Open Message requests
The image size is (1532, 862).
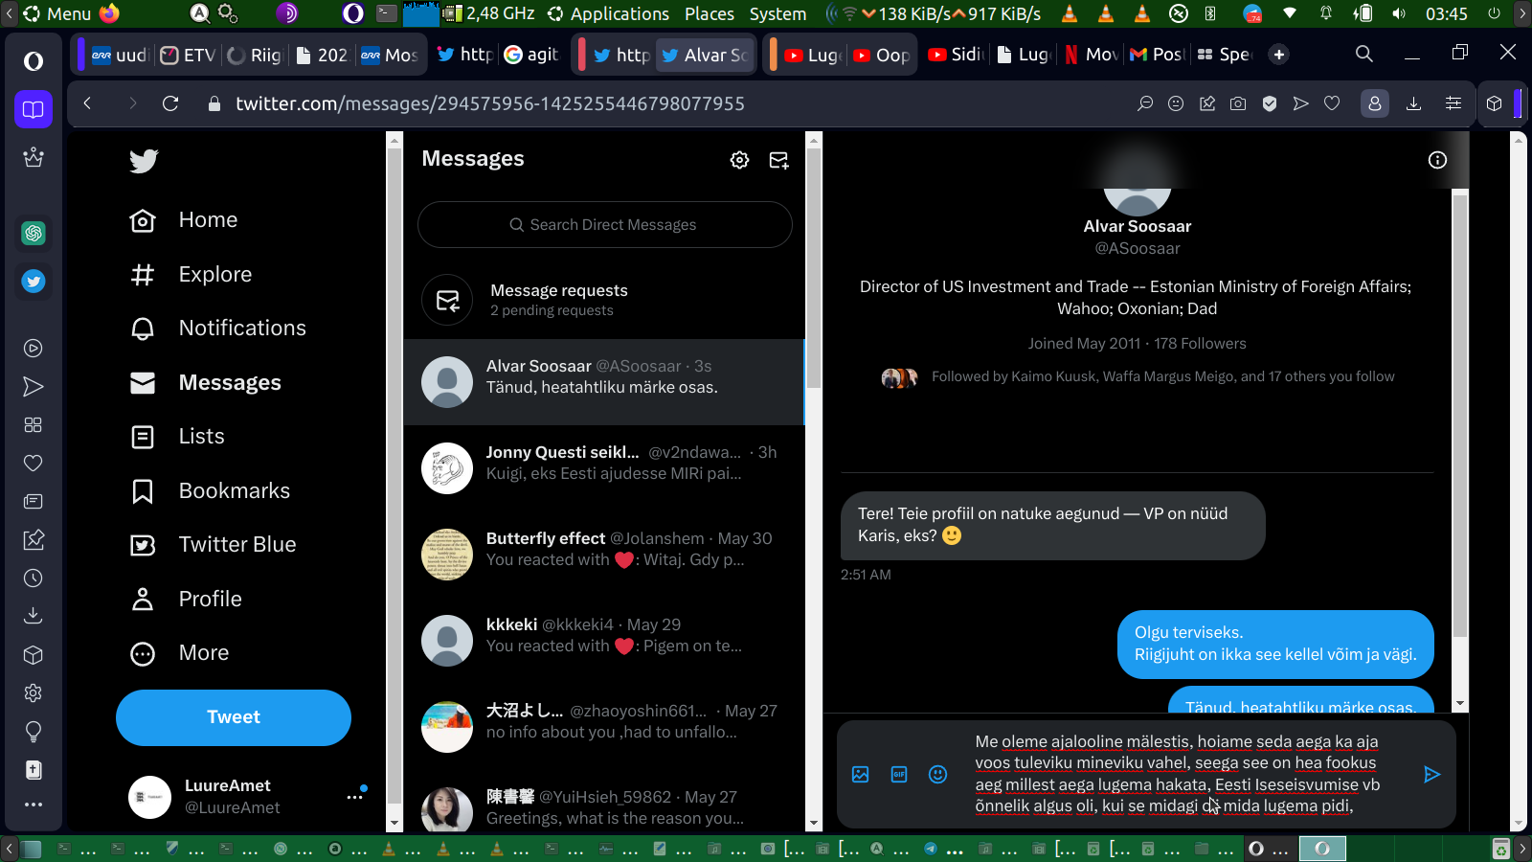(604, 300)
